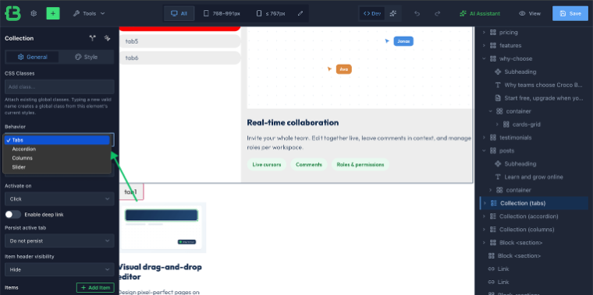The width and height of the screenshot is (593, 295).
Task: Switch to the Style tab
Action: click(x=87, y=57)
